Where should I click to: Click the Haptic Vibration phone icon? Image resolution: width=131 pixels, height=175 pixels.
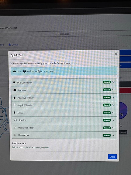(14, 105)
